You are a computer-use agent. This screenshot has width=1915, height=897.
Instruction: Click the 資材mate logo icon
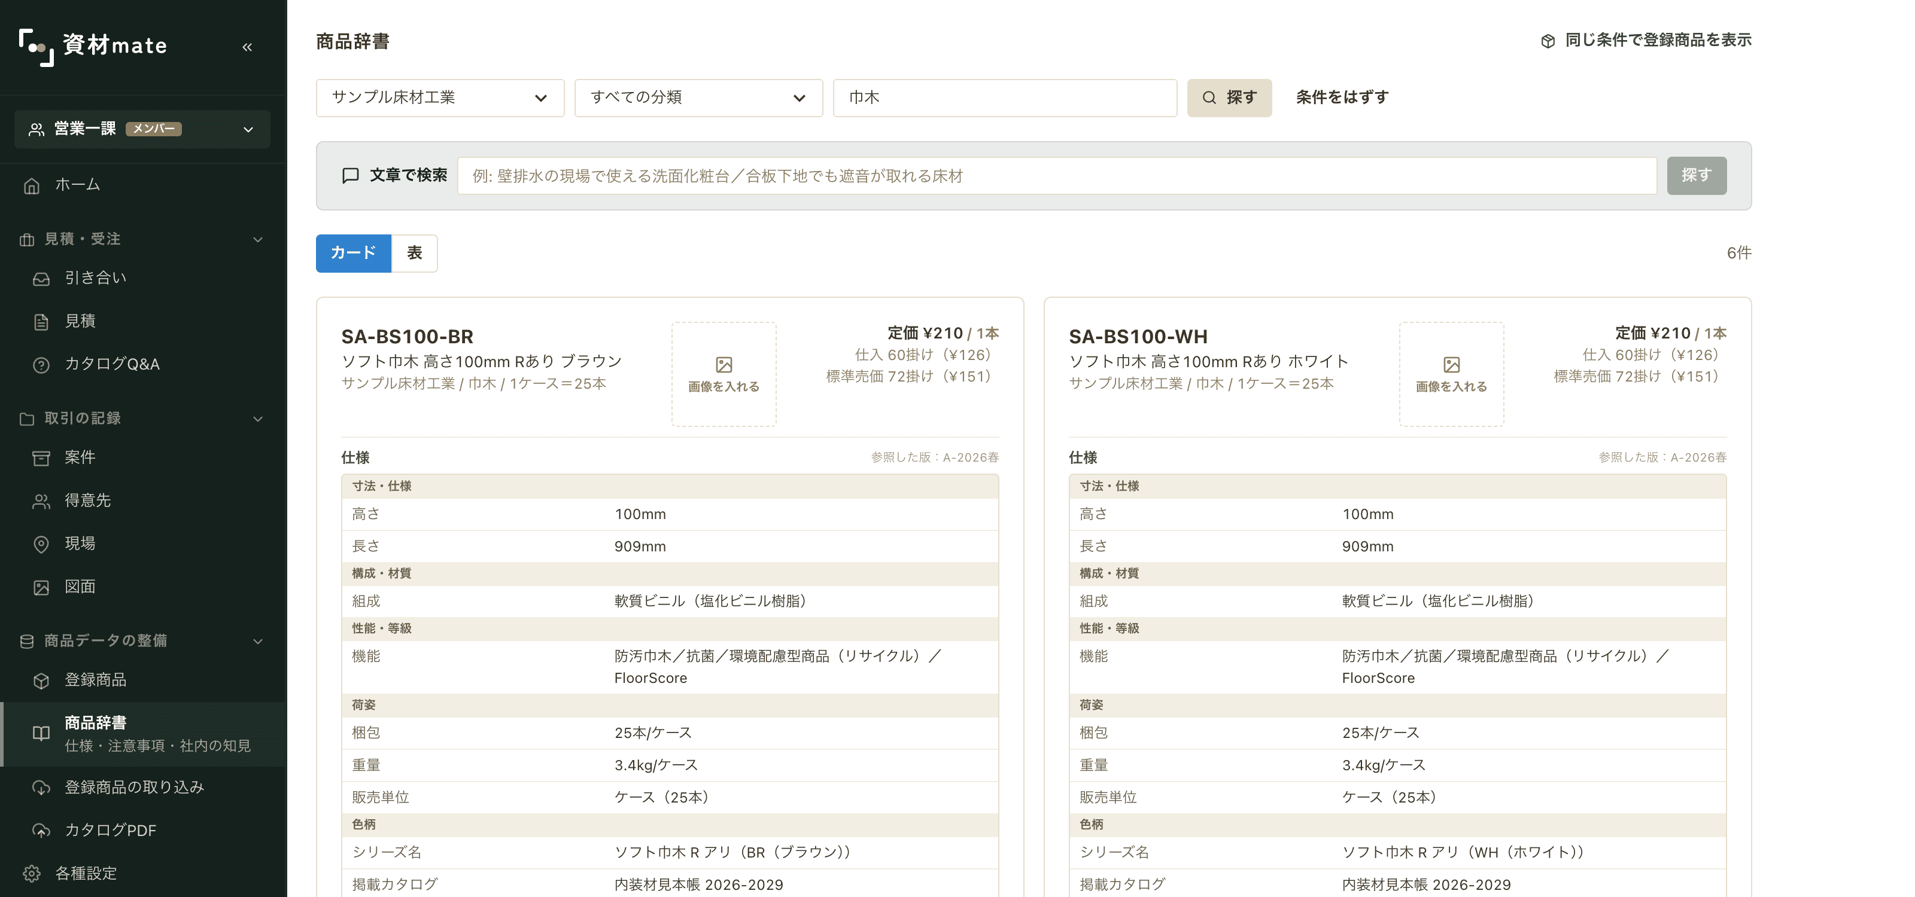pyautogui.click(x=36, y=47)
